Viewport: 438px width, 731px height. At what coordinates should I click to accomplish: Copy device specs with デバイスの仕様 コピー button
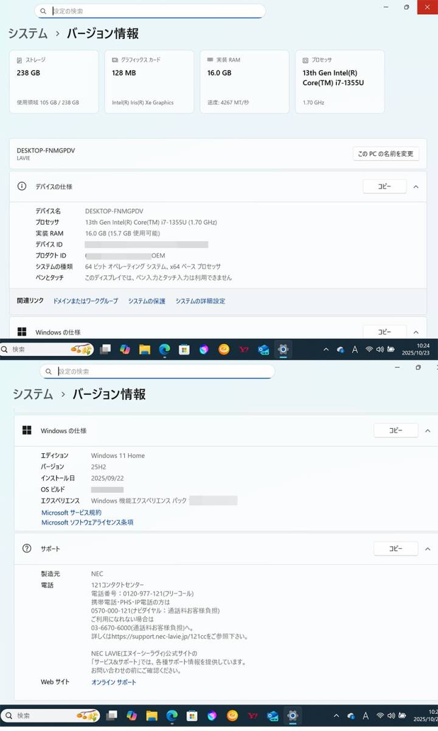click(x=384, y=186)
